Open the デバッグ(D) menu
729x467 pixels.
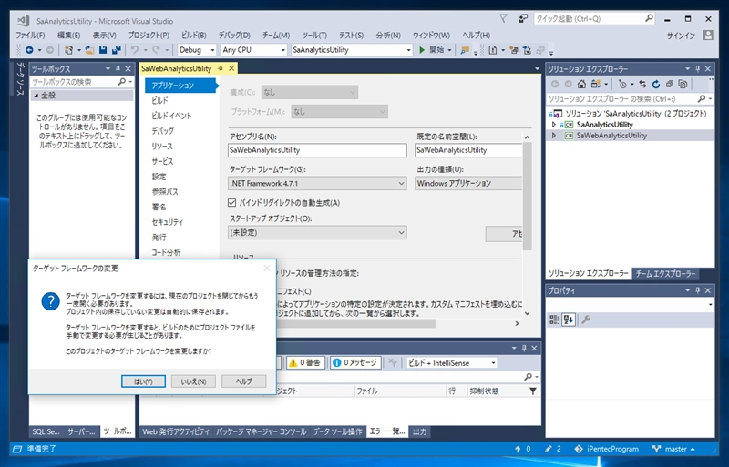[x=234, y=36]
